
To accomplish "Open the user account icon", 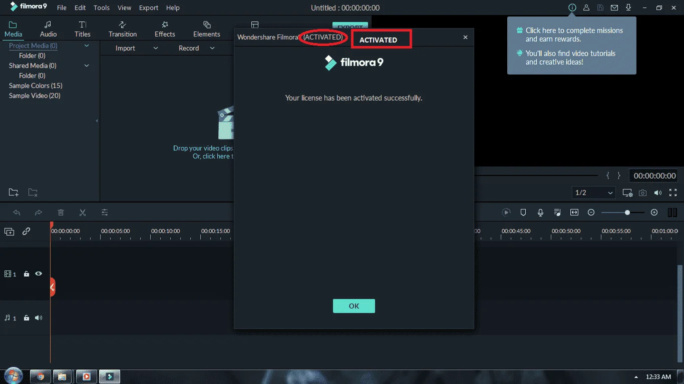I will point(586,8).
